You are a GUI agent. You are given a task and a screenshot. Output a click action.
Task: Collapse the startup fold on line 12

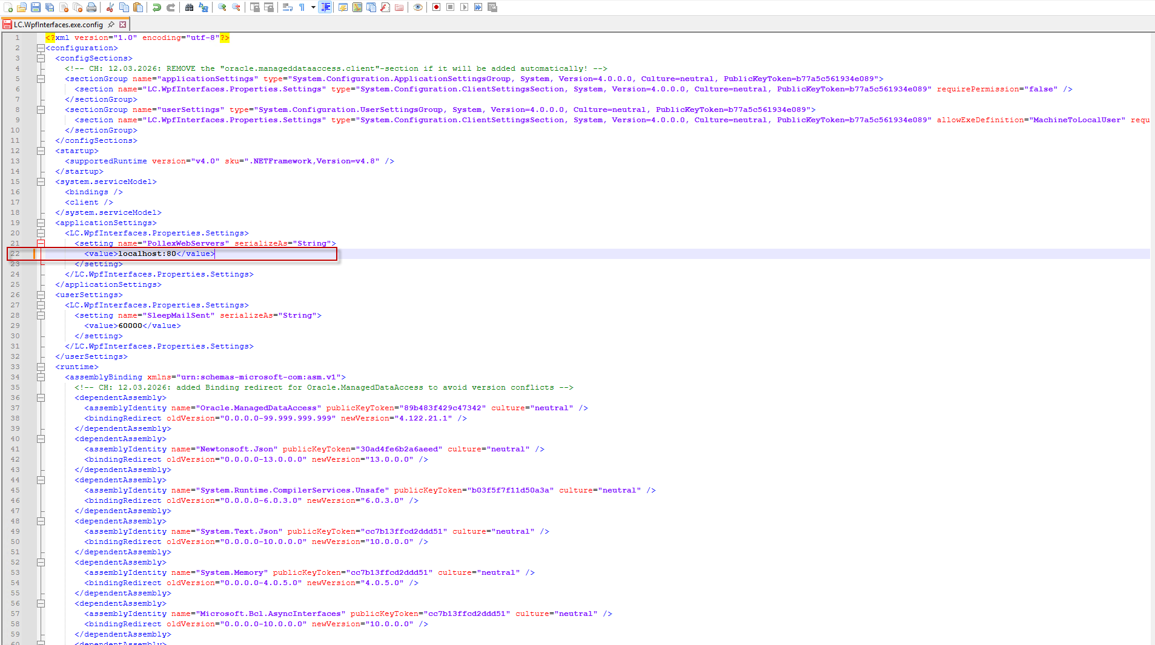pyautogui.click(x=41, y=151)
